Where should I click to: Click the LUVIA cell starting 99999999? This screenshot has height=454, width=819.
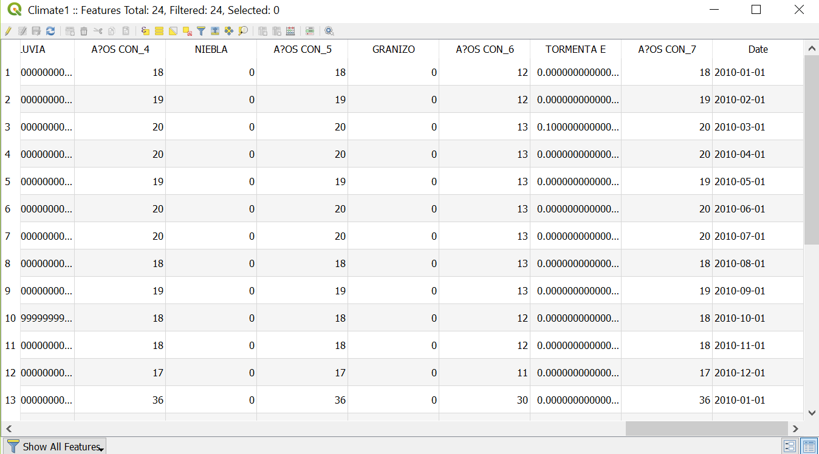[47, 318]
